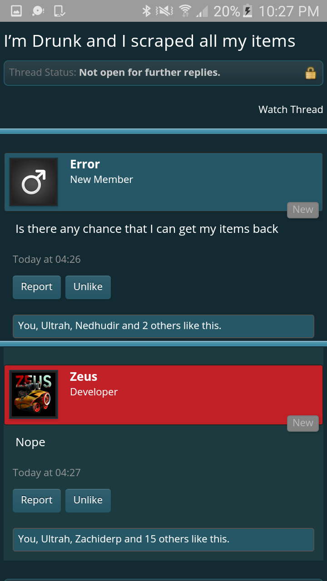Tap the image notification icon
The width and height of the screenshot is (327, 581).
tap(16, 11)
